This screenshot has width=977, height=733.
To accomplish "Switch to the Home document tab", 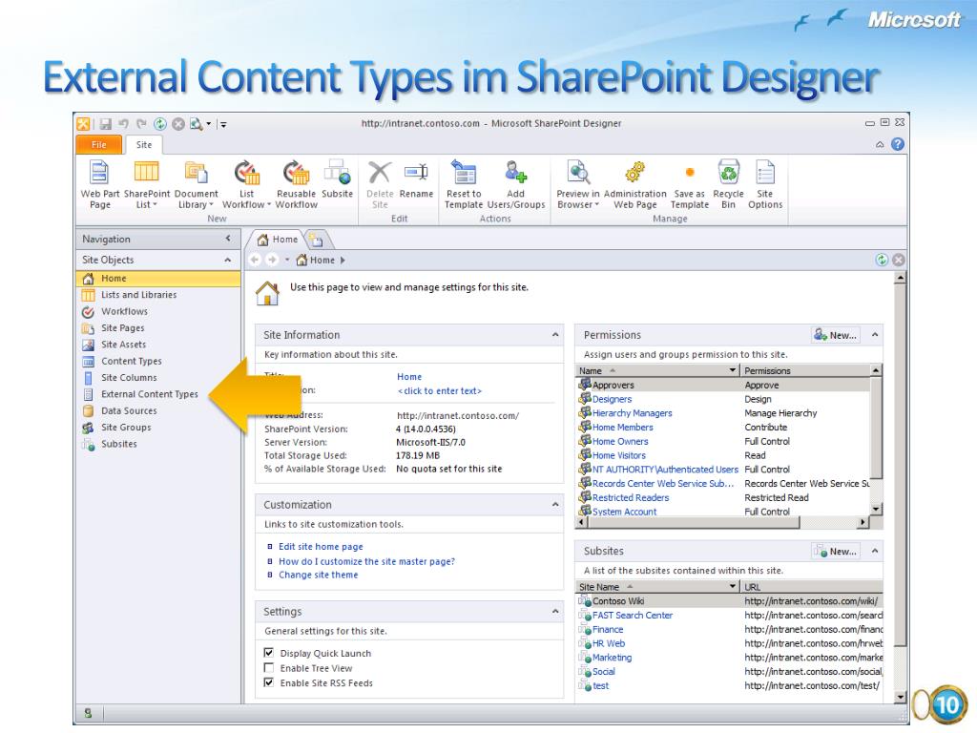I will [x=278, y=240].
